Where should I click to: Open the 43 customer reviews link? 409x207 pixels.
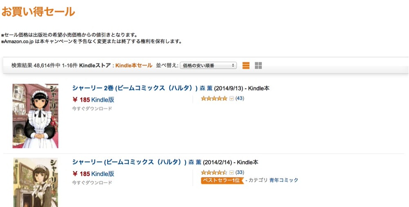coord(240,99)
